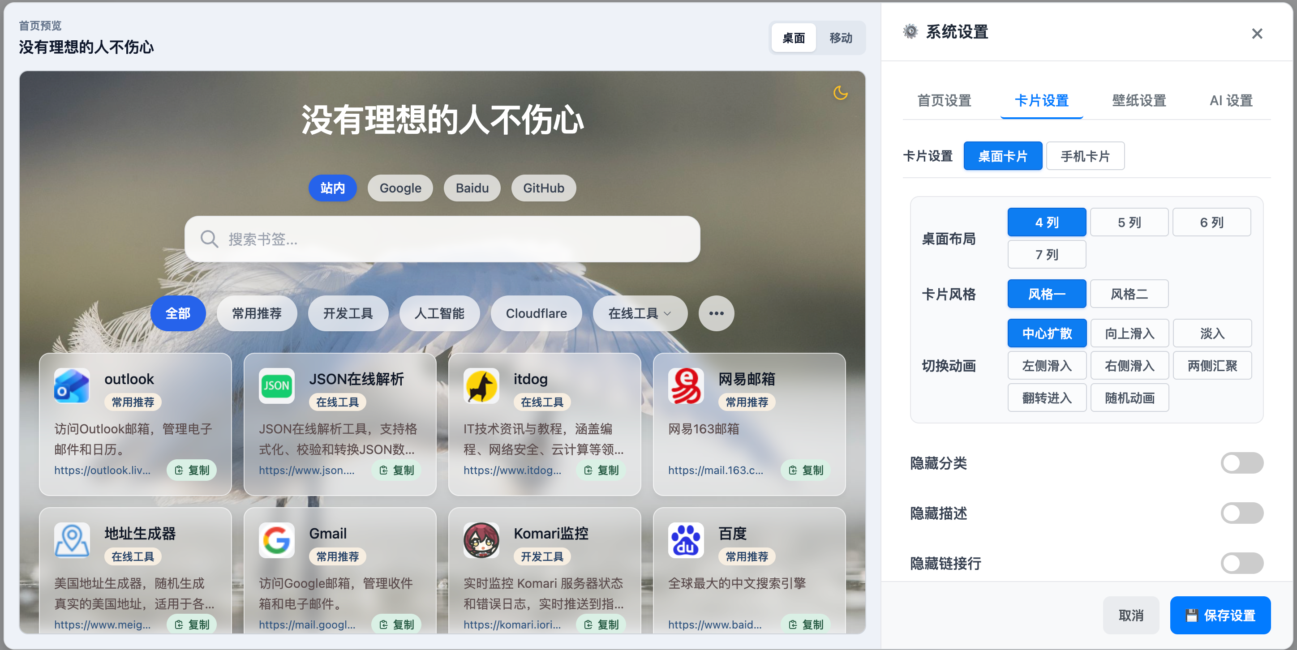The width and height of the screenshot is (1297, 650).
Task: Click the 搜索书签 input field
Action: click(442, 239)
